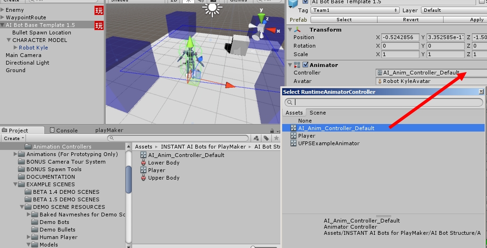Click the prefab Apply button
Screen dimensions: 487x248
pos(465,19)
